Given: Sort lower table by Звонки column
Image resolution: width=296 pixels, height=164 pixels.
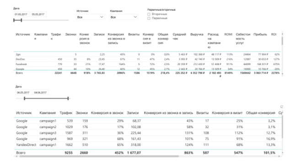Looking at the screenshot, I should click(81, 113).
